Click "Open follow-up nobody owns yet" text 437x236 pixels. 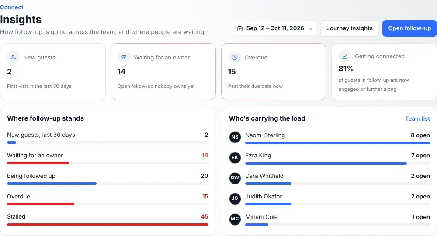coord(156,86)
